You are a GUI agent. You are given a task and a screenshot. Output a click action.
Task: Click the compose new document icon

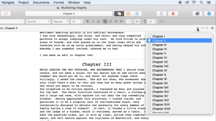pos(6,14)
